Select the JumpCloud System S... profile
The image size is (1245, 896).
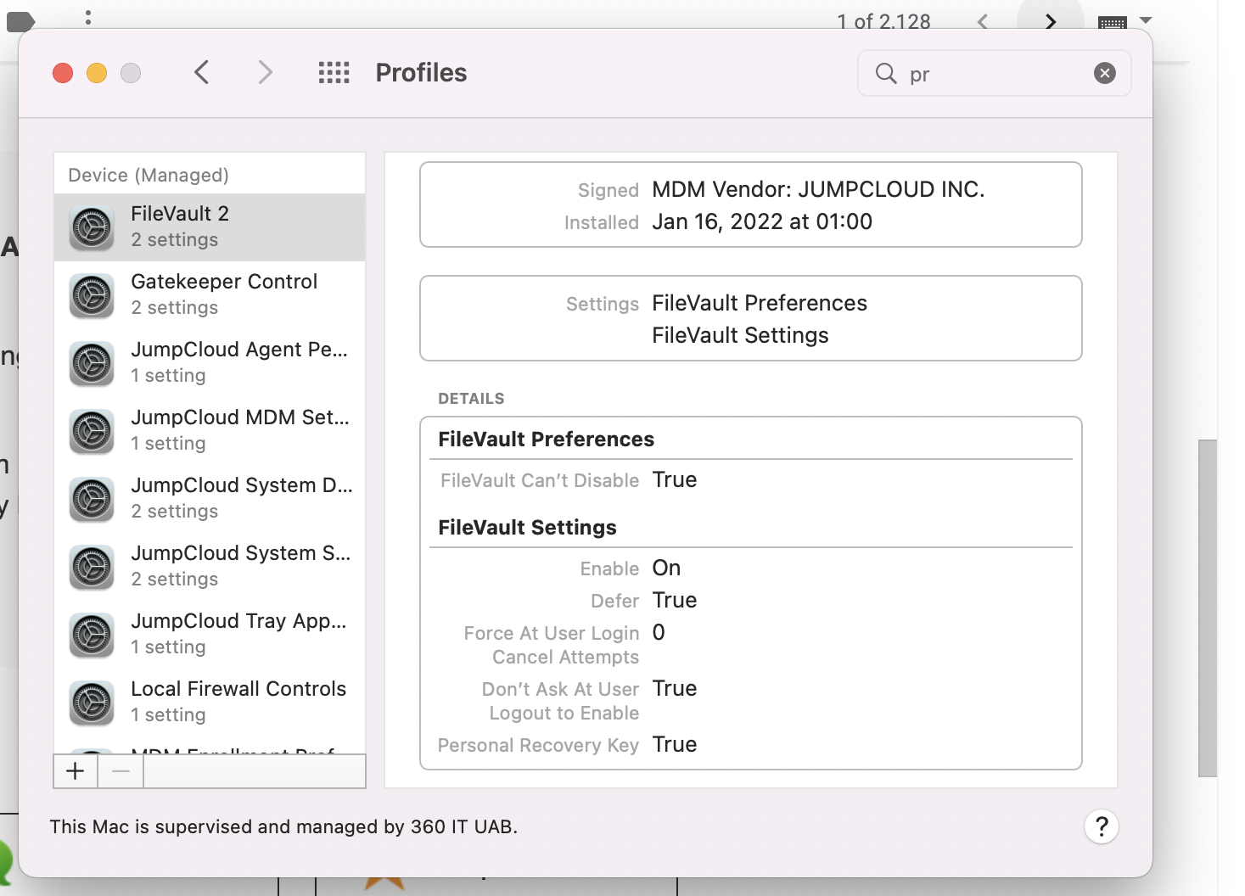[x=210, y=567]
